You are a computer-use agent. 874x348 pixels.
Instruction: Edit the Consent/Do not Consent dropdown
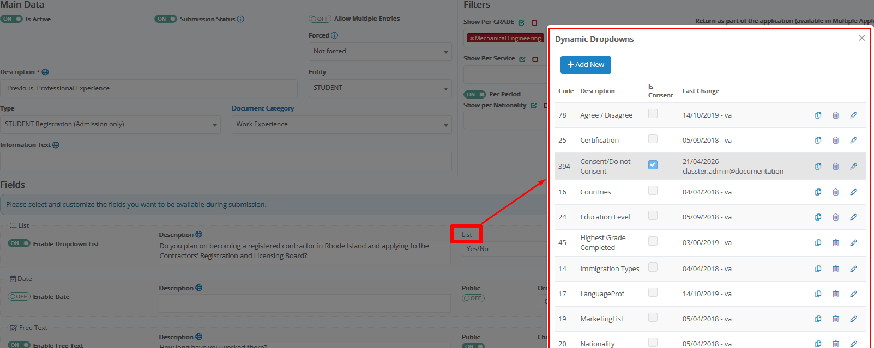pyautogui.click(x=853, y=167)
